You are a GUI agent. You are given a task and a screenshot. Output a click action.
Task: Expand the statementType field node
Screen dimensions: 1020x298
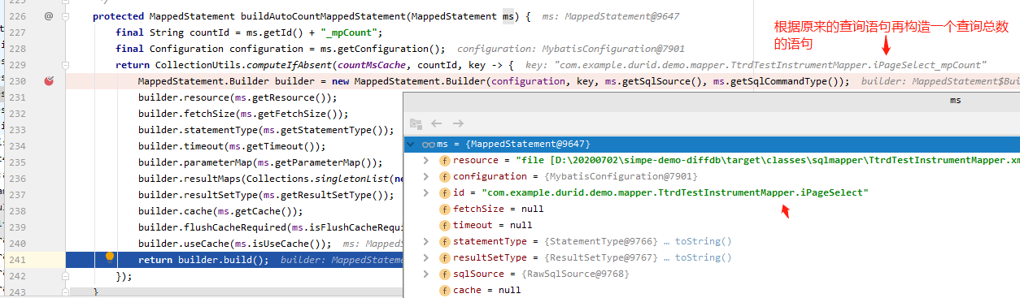[426, 241]
